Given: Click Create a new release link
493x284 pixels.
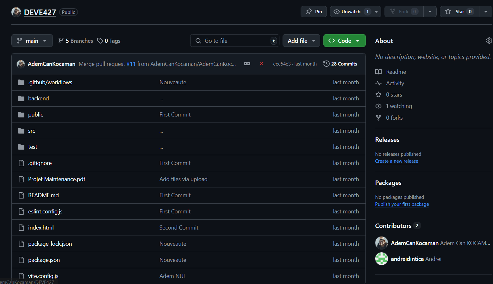Looking at the screenshot, I should tap(396, 161).
